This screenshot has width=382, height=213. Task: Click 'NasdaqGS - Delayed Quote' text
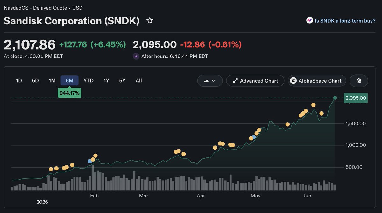(x=35, y=8)
